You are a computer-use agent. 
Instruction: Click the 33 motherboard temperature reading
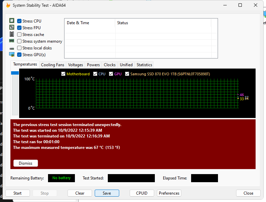[x=242, y=99]
